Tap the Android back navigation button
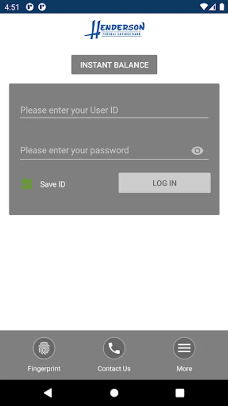 point(48,393)
